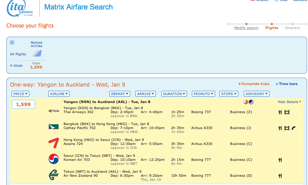Open the STOPS filter dropdown
The height and width of the screenshot is (185, 308).
tap(229, 94)
